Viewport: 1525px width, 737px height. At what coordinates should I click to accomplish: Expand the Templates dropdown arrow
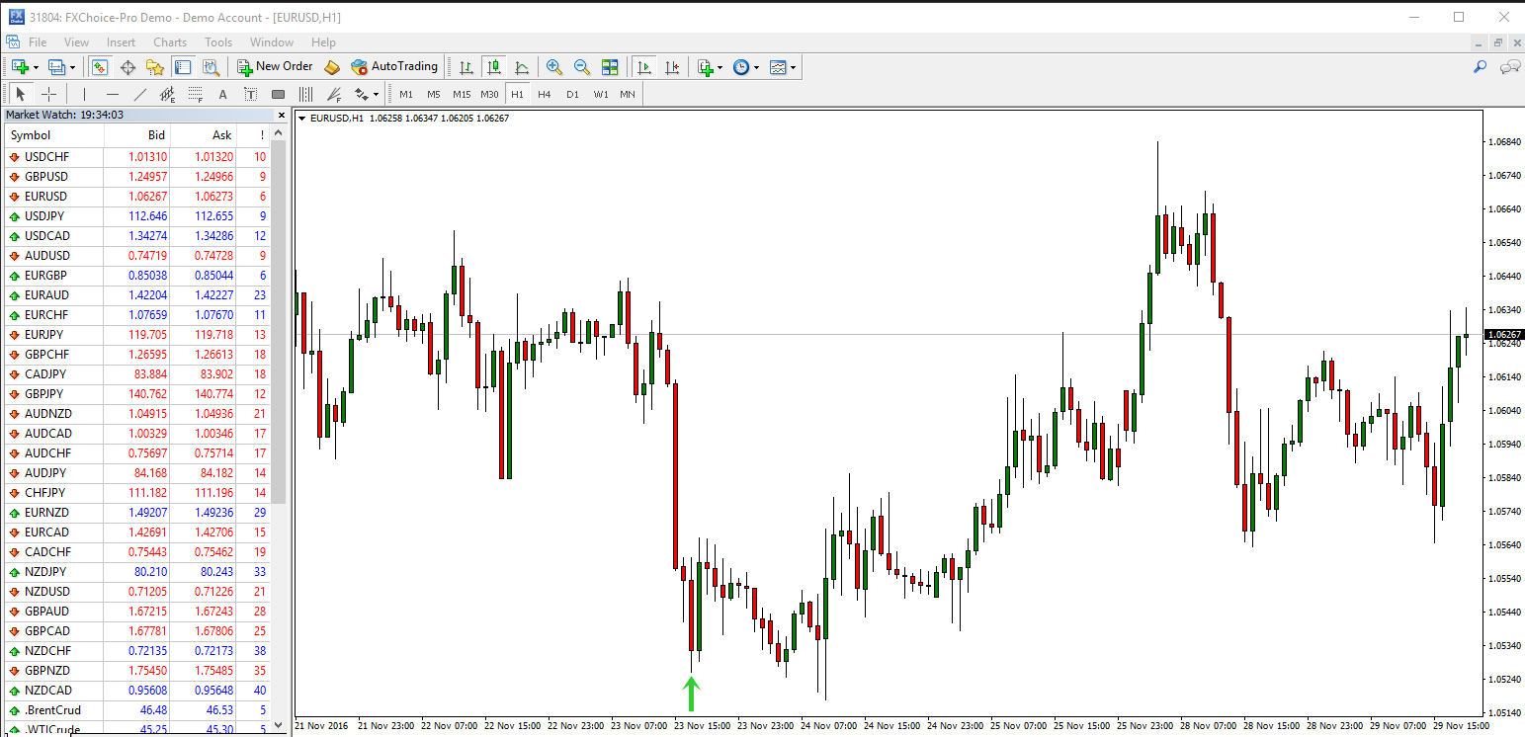point(793,68)
